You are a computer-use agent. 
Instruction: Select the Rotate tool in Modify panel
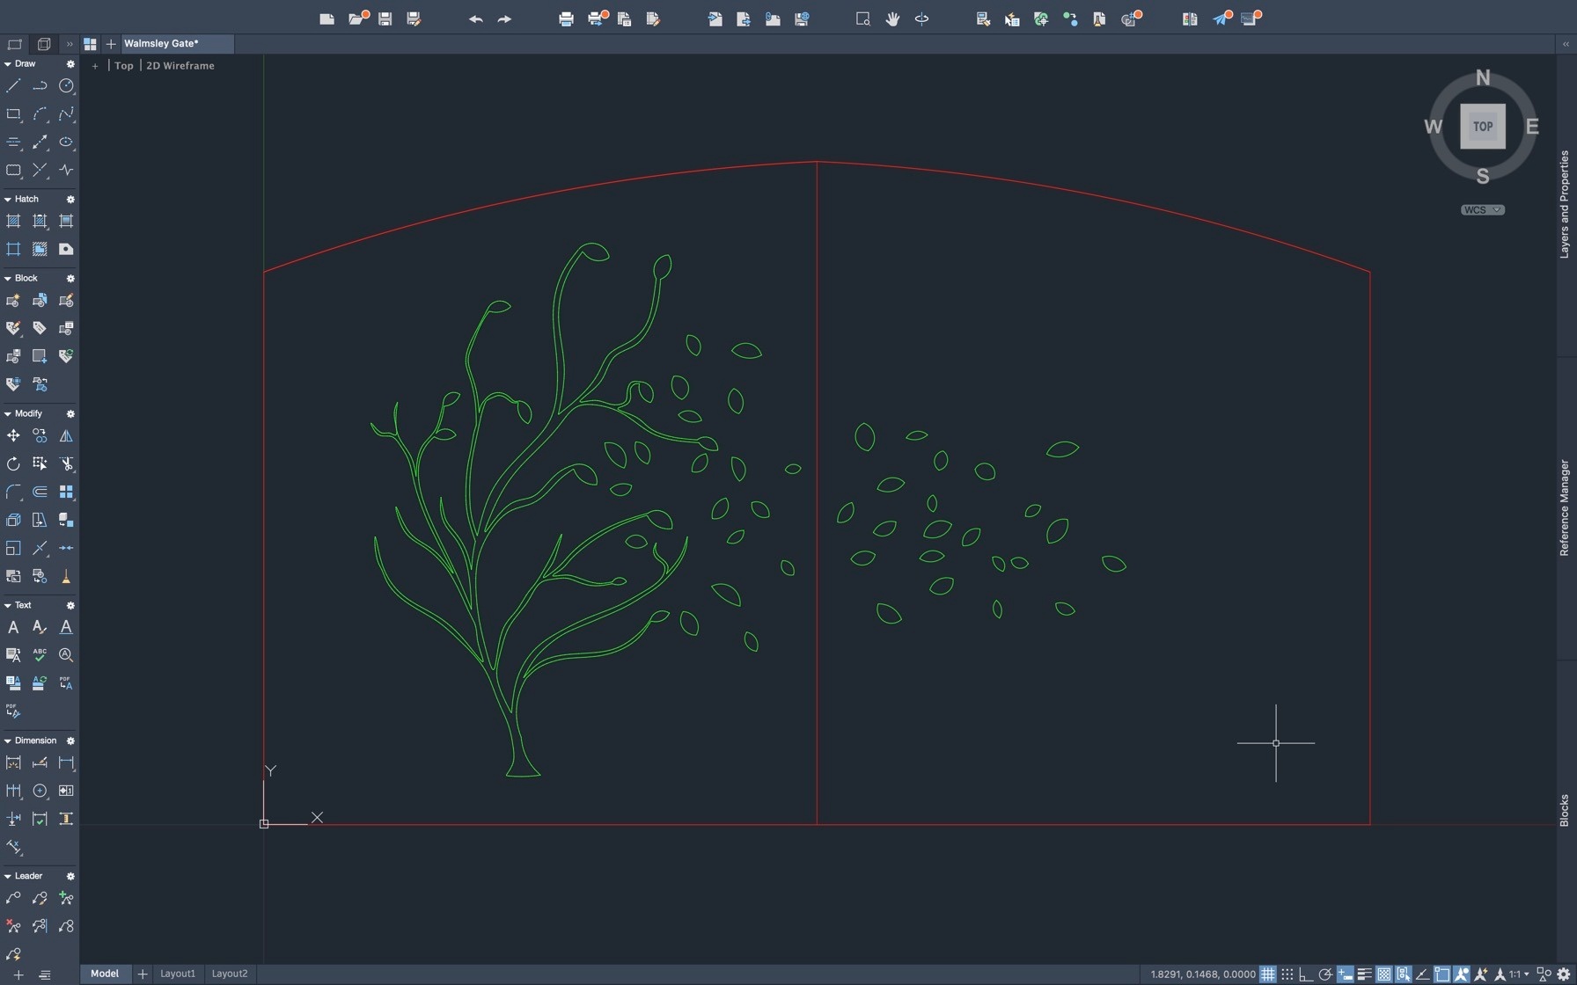click(x=13, y=464)
